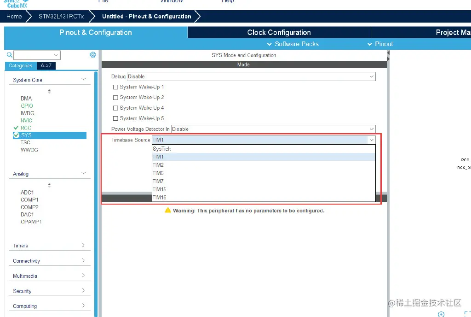
Task: Select ADC1 under Analog
Action: (x=27, y=193)
